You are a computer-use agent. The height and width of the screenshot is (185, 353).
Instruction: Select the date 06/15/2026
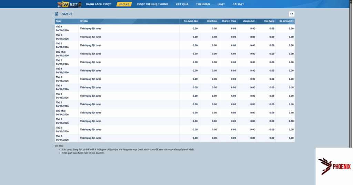point(62,106)
